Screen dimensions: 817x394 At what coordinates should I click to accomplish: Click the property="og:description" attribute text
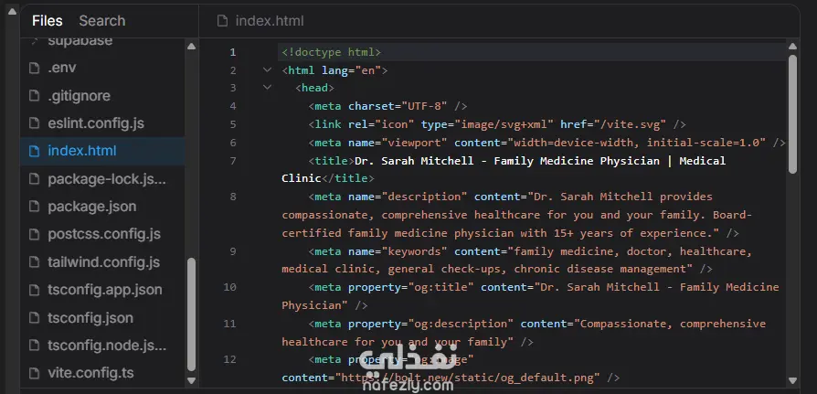click(x=431, y=324)
